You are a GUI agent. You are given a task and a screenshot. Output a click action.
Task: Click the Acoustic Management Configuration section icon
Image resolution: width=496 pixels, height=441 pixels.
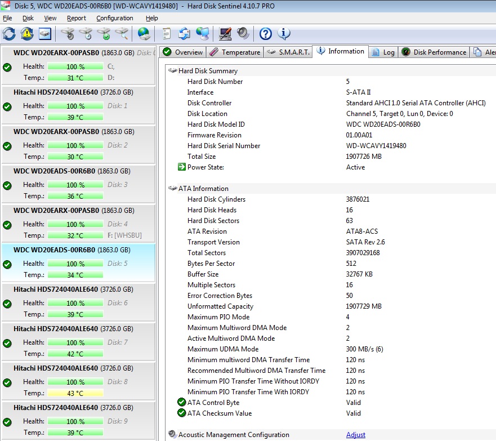point(172,434)
